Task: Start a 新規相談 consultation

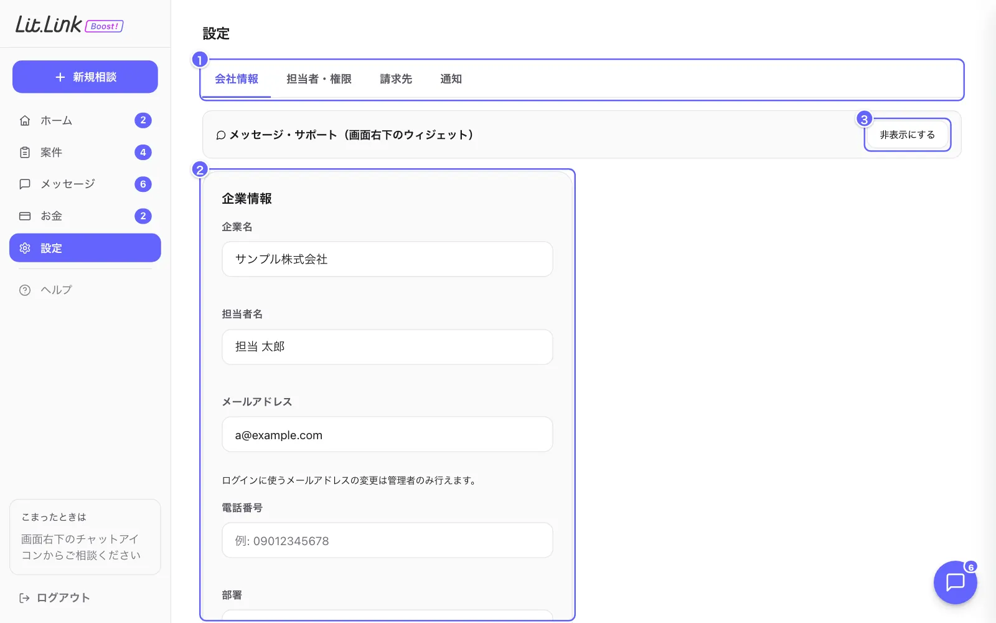Action: (85, 77)
